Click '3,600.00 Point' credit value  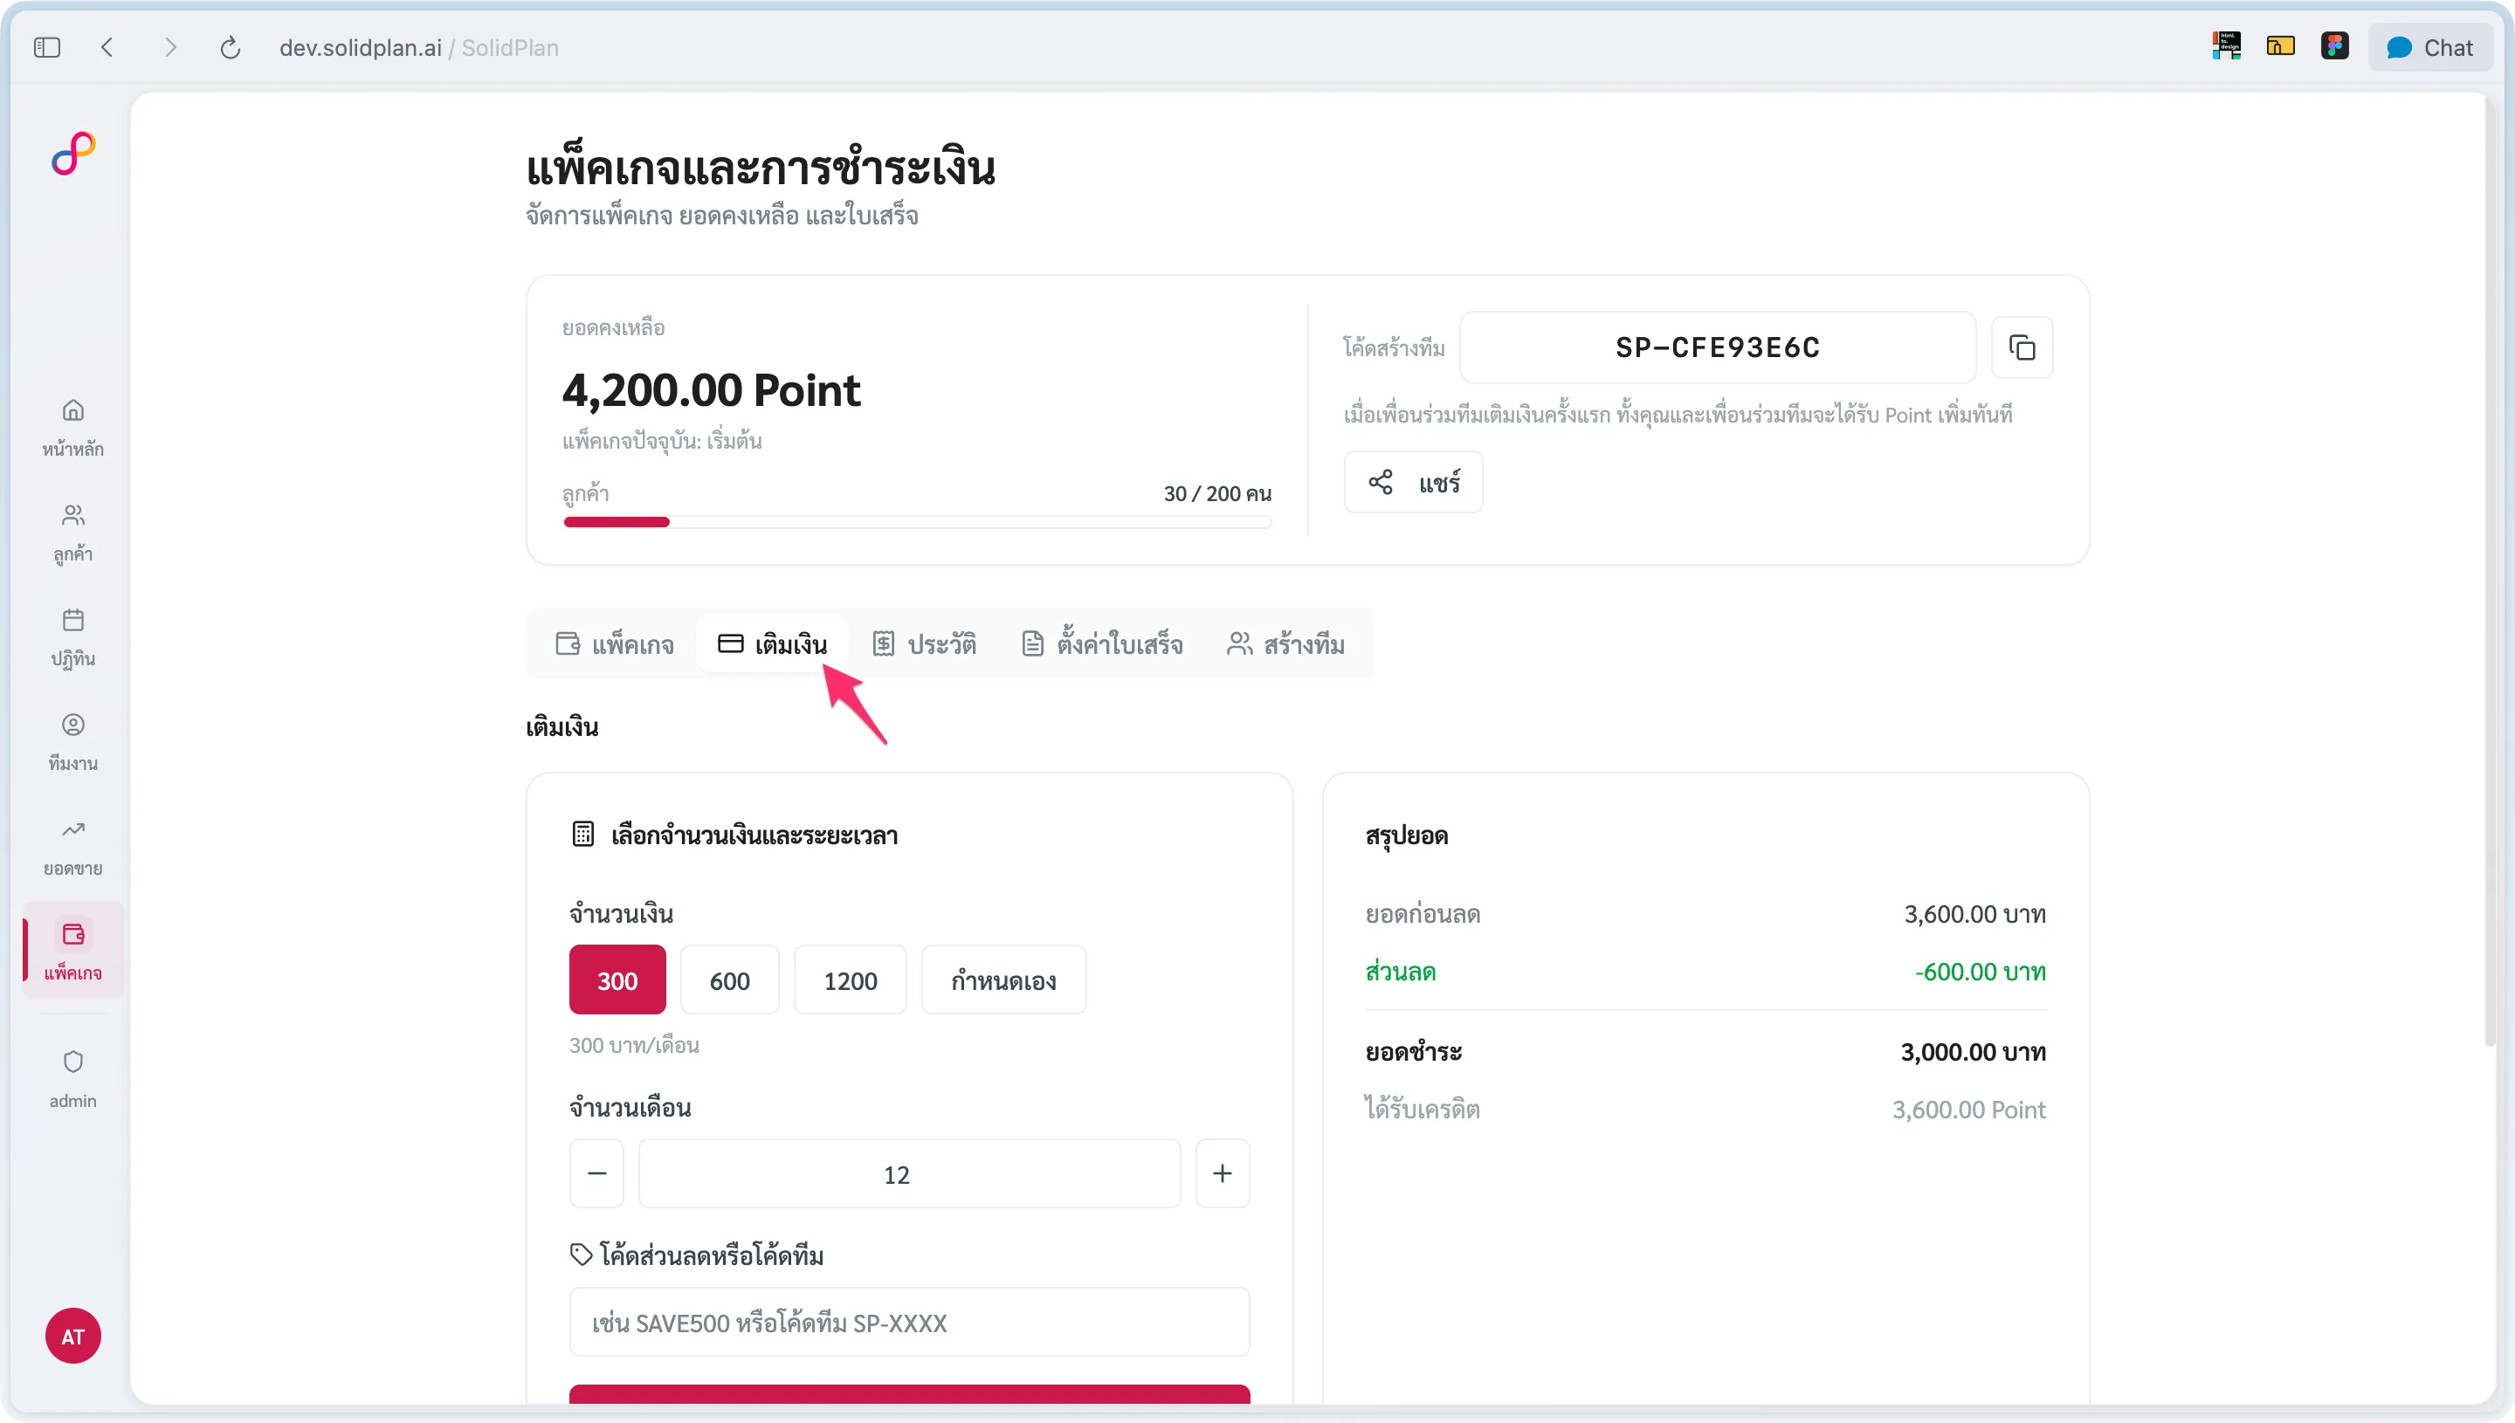1968,1110
